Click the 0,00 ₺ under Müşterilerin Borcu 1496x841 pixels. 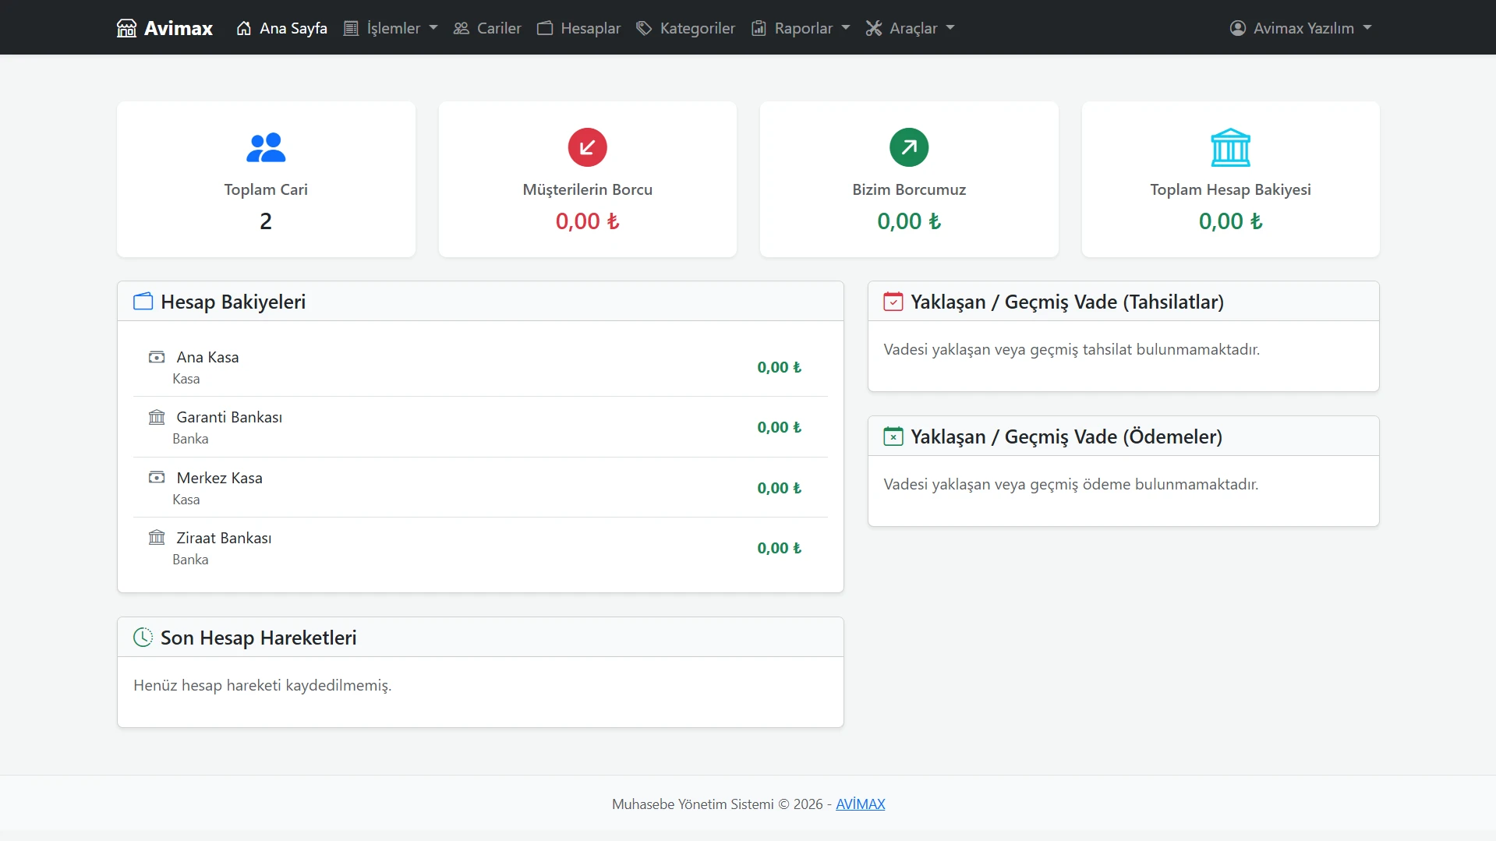click(x=588, y=221)
